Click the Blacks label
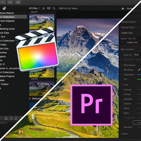The height and width of the screenshot is (141, 141). [126, 113]
